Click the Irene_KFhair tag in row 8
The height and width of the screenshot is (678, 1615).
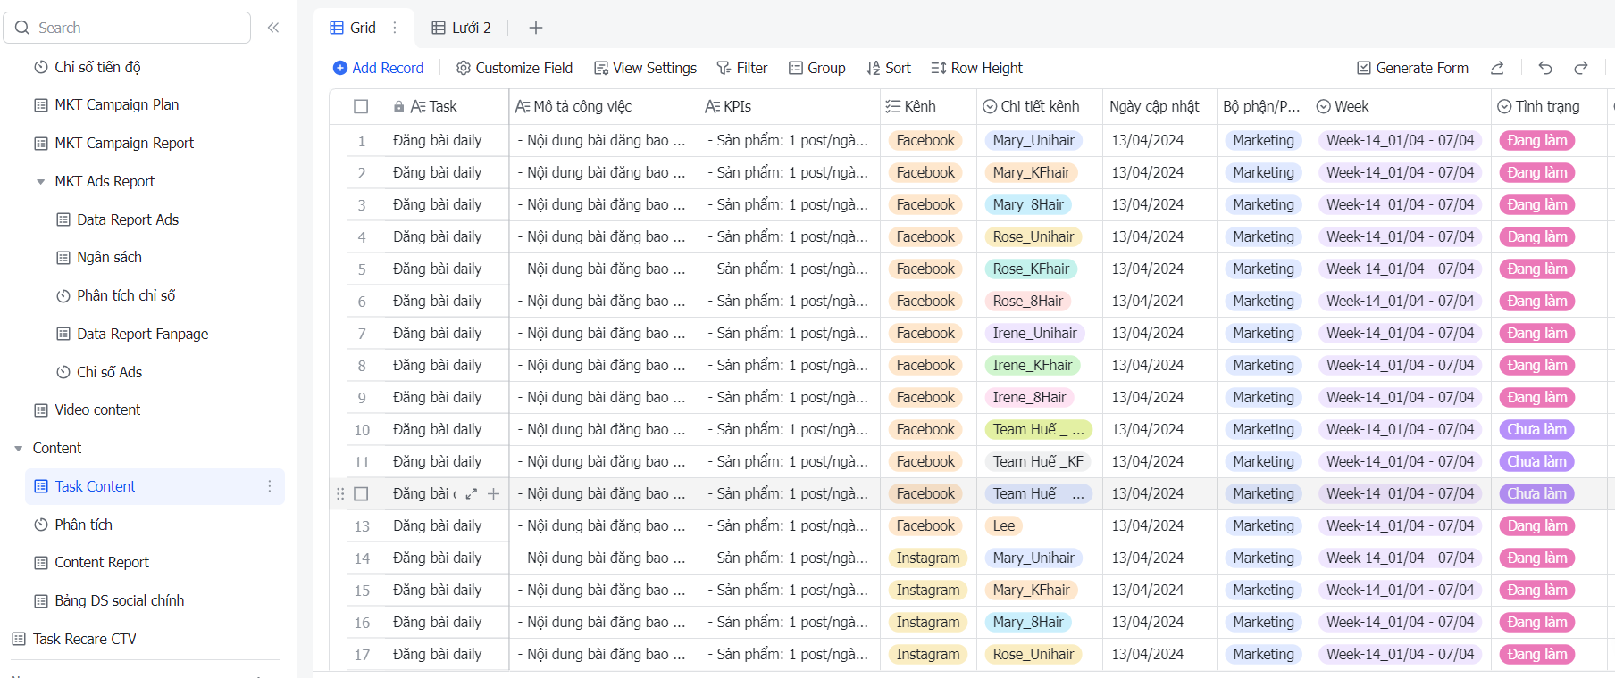coord(1033,365)
